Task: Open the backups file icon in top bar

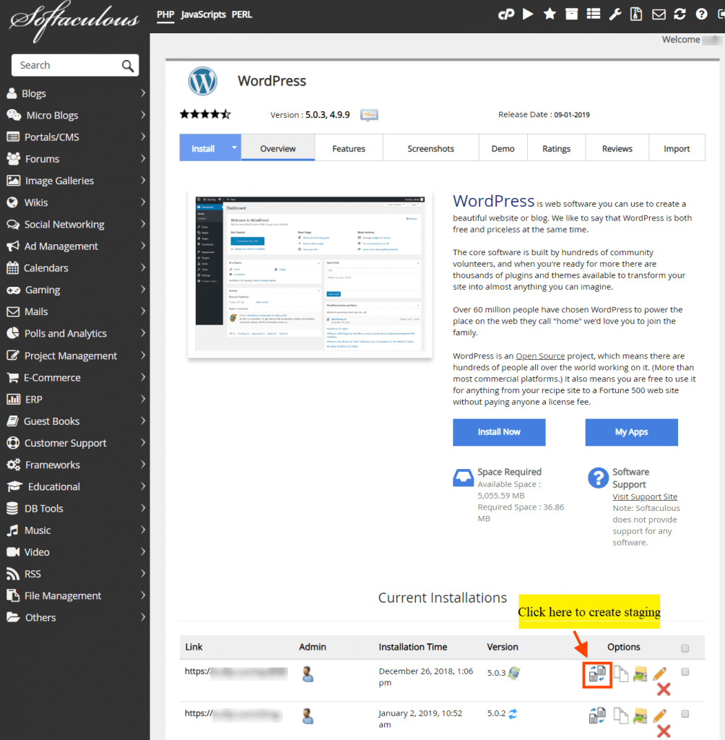Action: coord(636,14)
